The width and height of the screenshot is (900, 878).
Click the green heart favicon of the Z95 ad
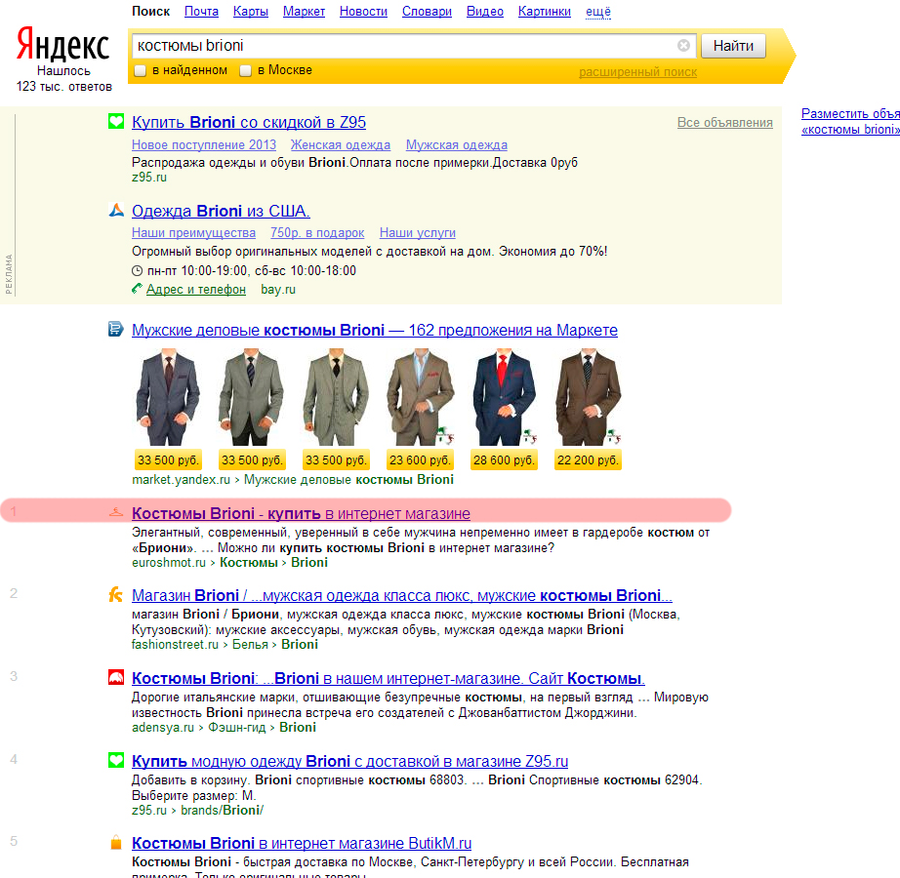tap(116, 121)
